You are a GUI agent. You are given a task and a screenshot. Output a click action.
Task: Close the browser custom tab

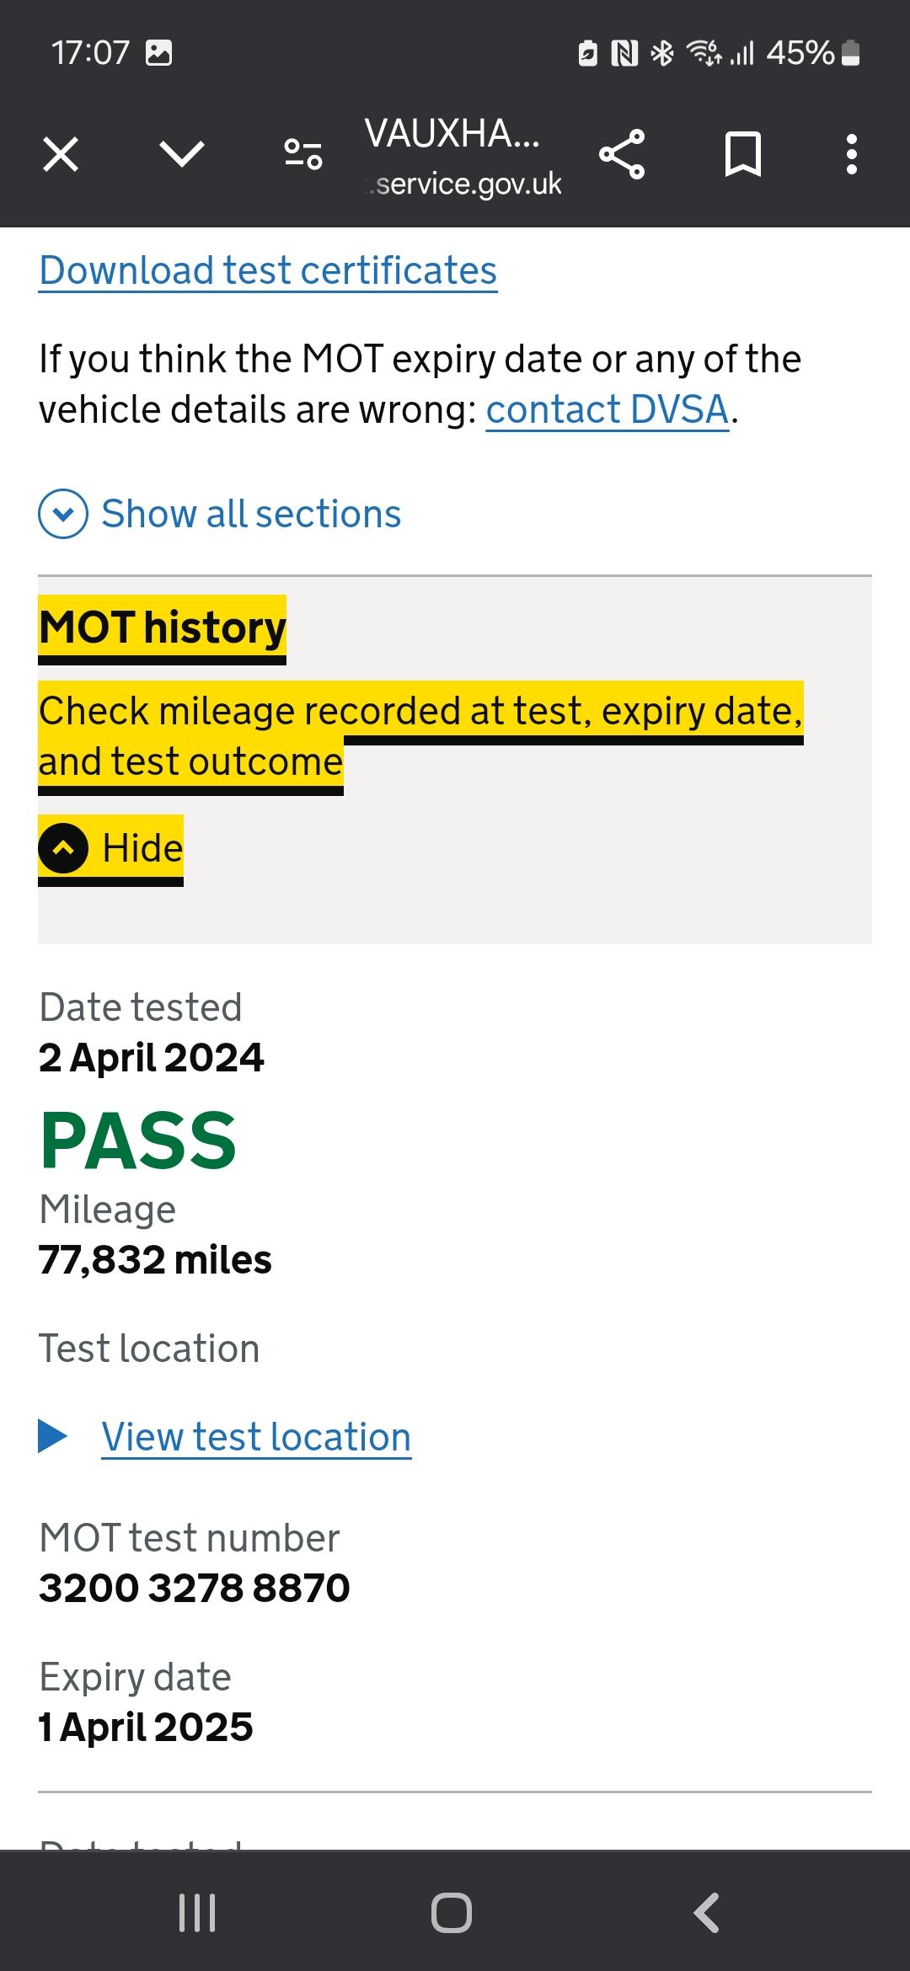61,155
